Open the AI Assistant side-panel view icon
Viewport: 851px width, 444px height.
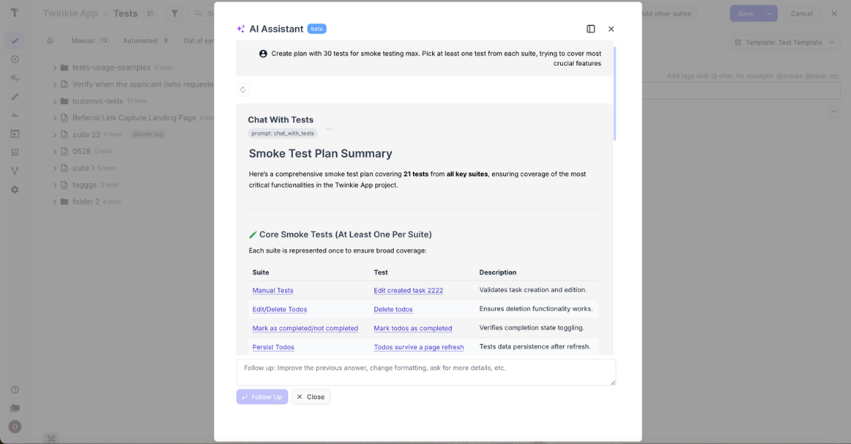pos(590,28)
